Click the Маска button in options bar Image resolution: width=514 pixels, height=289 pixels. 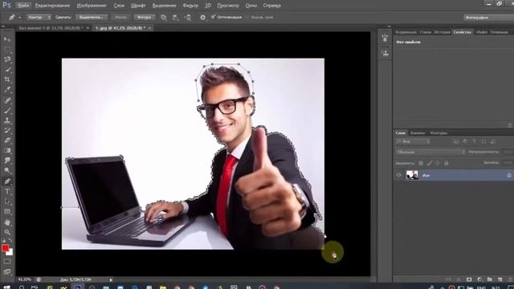pyautogui.click(x=121, y=17)
